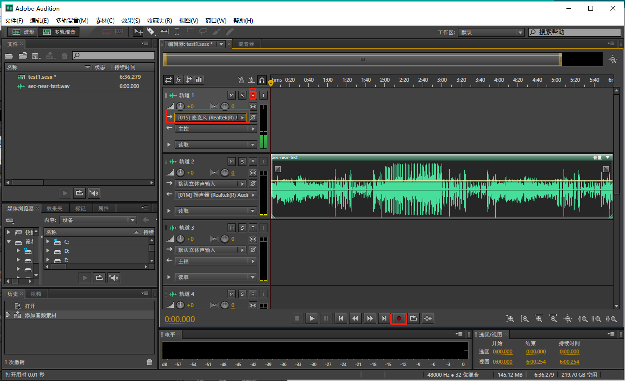Click the Track 1 volume knob
This screenshot has width=625, height=381.
pos(181,106)
